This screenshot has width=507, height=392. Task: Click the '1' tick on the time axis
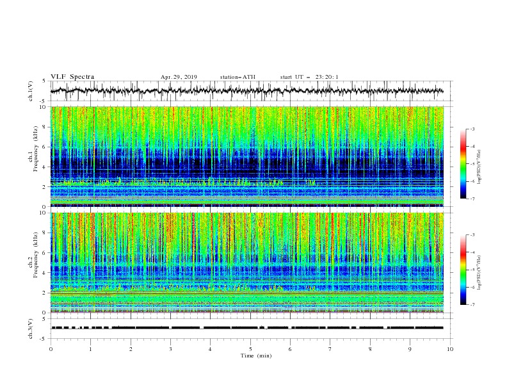point(90,349)
